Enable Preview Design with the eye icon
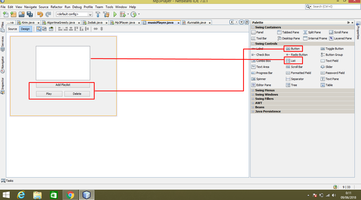361x200 pixels. point(51,29)
